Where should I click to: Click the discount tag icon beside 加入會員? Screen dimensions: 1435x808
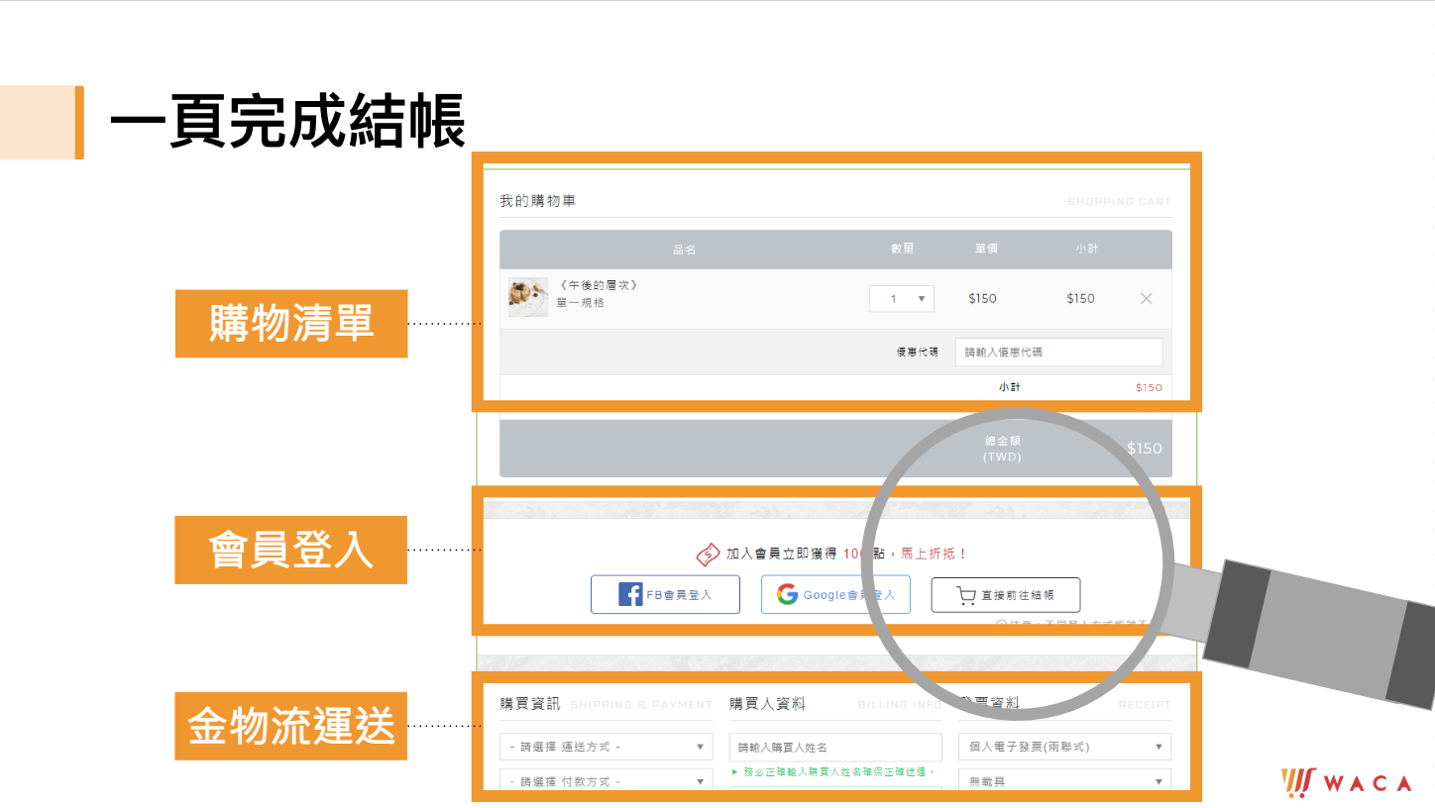(x=708, y=555)
